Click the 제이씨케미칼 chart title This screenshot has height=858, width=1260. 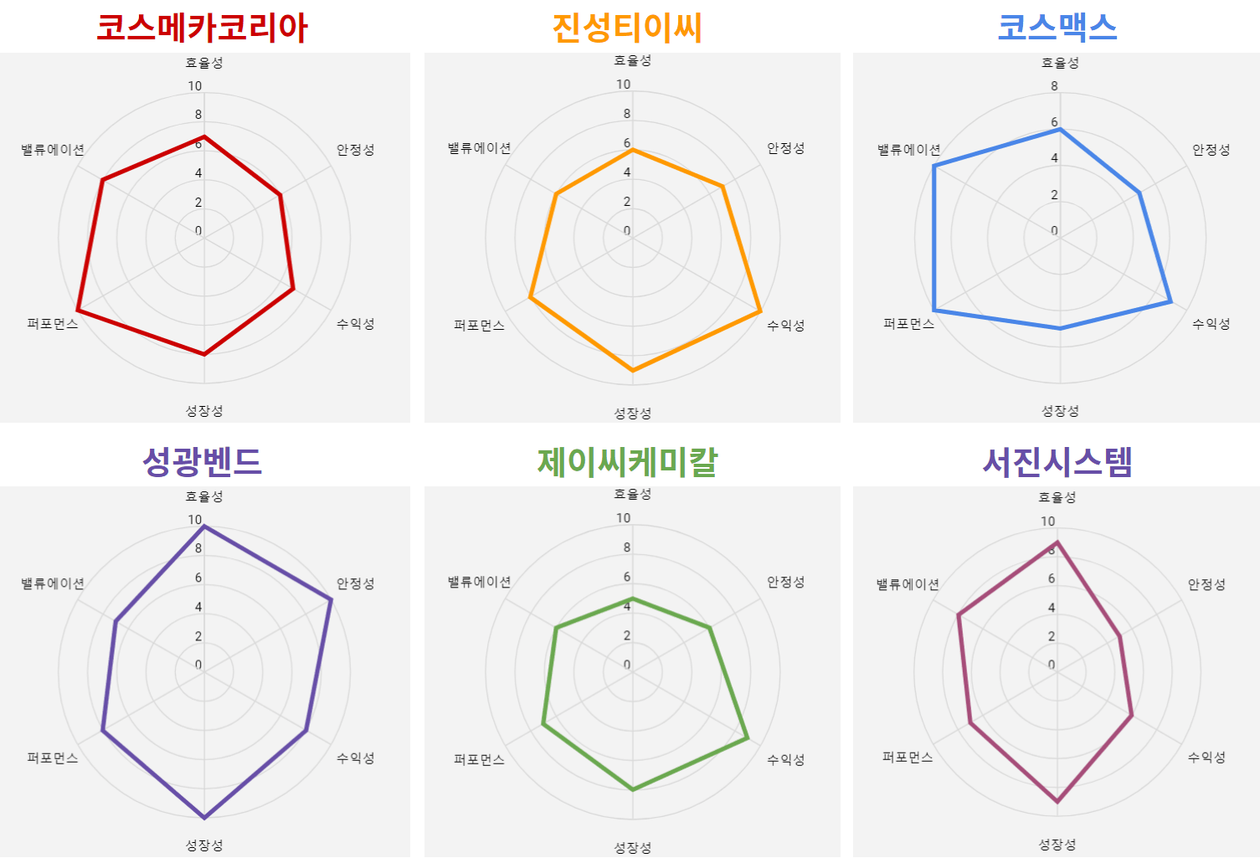click(x=627, y=461)
